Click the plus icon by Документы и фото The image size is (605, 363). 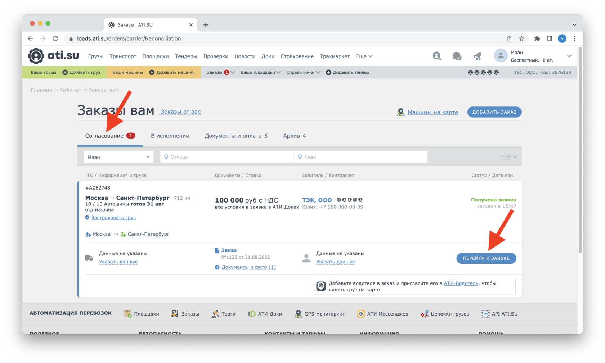[x=217, y=267]
